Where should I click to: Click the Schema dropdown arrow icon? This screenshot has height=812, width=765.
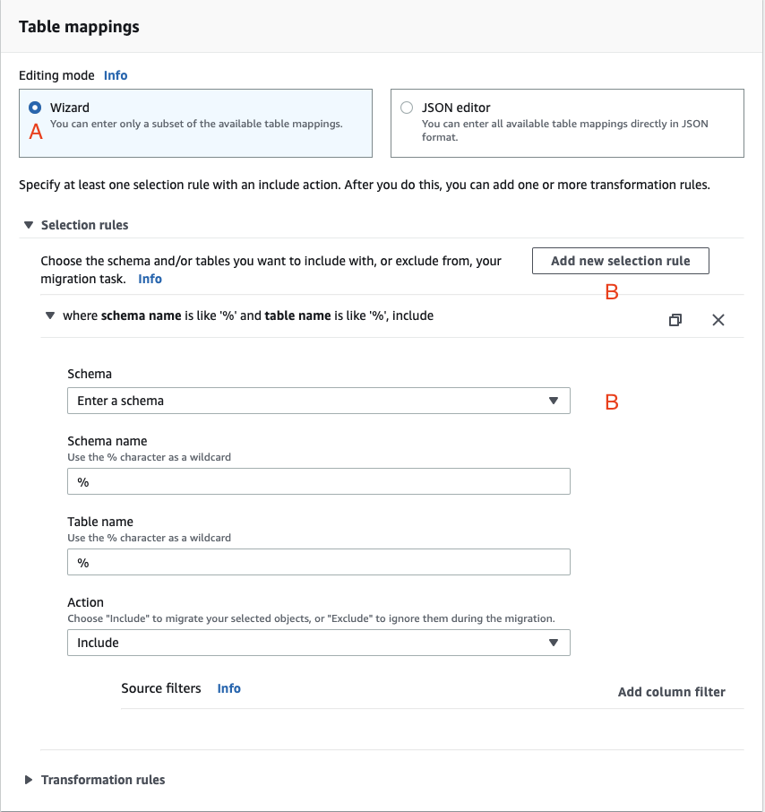(554, 401)
